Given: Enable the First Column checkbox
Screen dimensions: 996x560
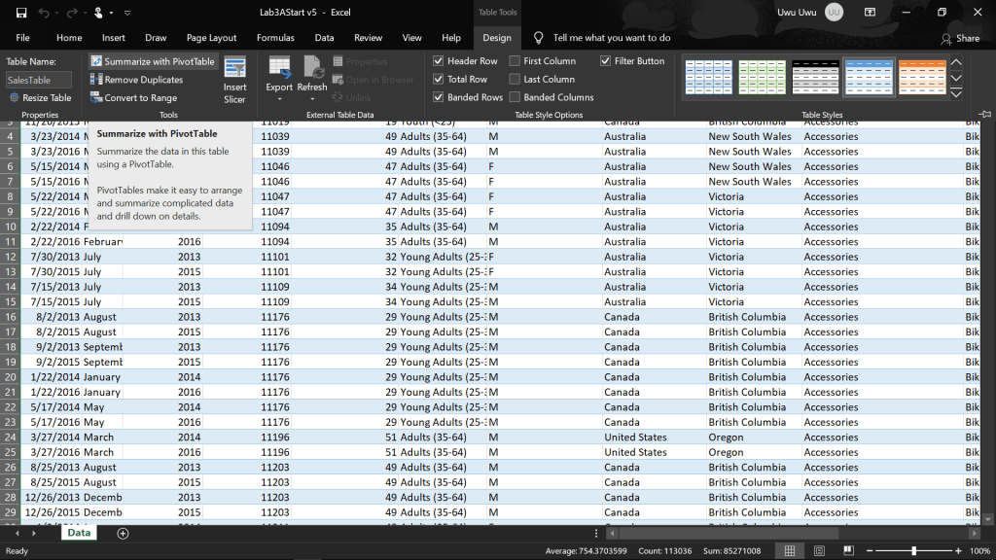Looking at the screenshot, I should point(515,61).
